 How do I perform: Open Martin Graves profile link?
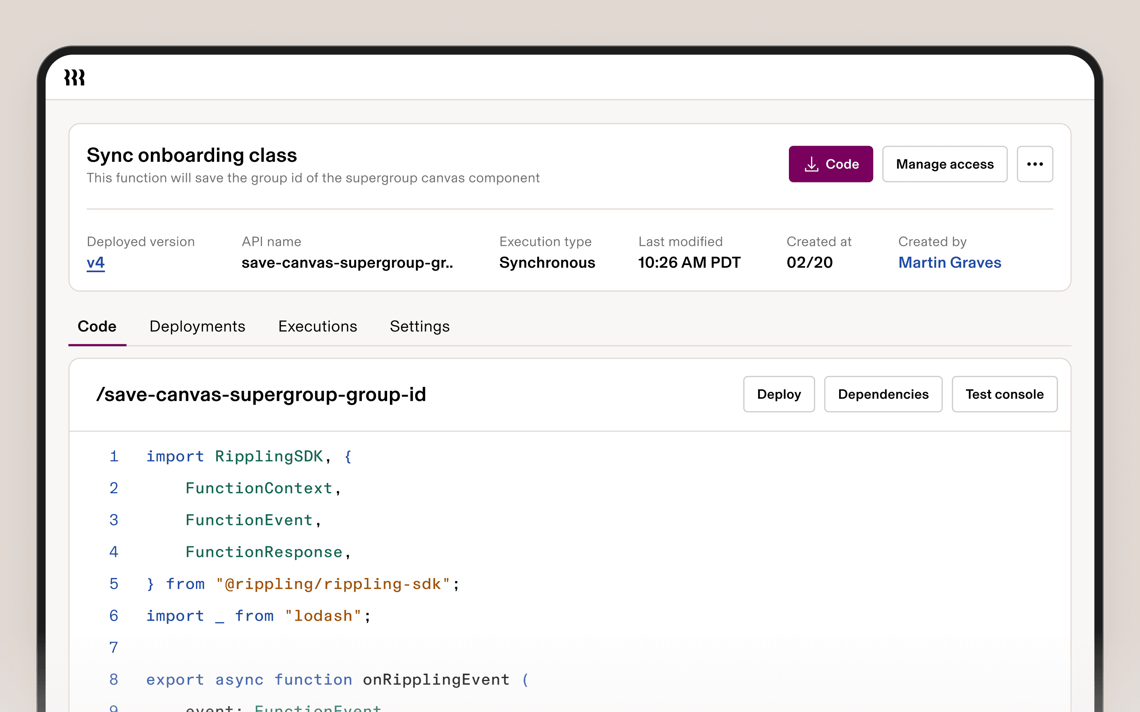(949, 262)
